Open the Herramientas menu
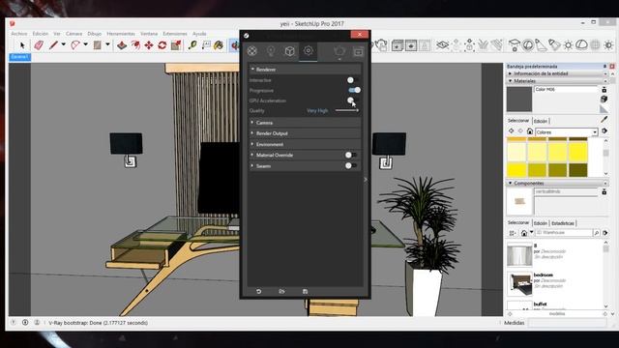This screenshot has width=619, height=348. point(121,34)
